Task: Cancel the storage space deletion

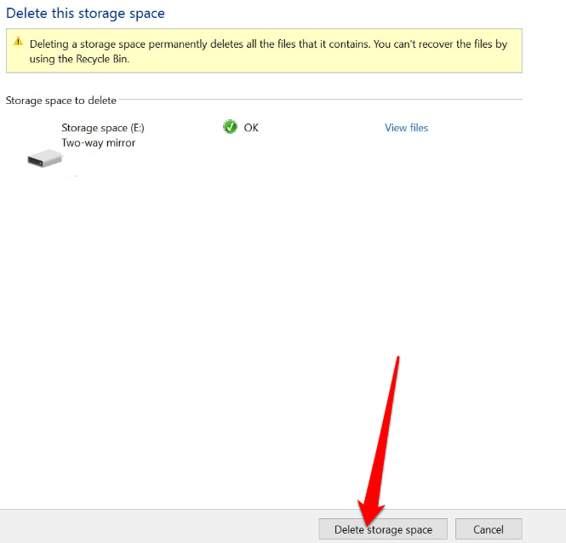Action: tap(488, 529)
